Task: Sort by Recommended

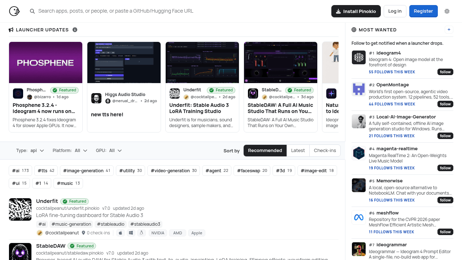Action: coord(265,151)
